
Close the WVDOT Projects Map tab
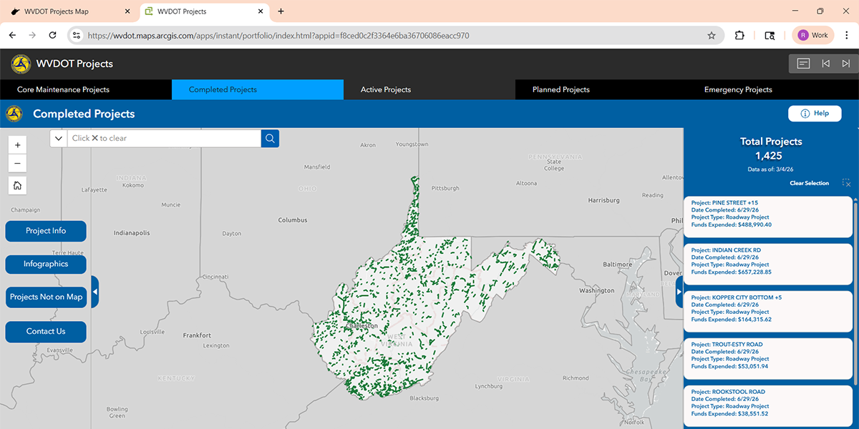pos(127,11)
